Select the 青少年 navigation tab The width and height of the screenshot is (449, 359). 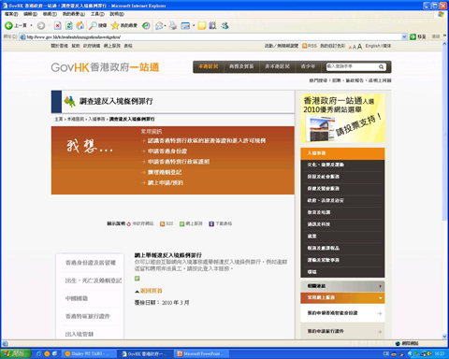(x=308, y=66)
